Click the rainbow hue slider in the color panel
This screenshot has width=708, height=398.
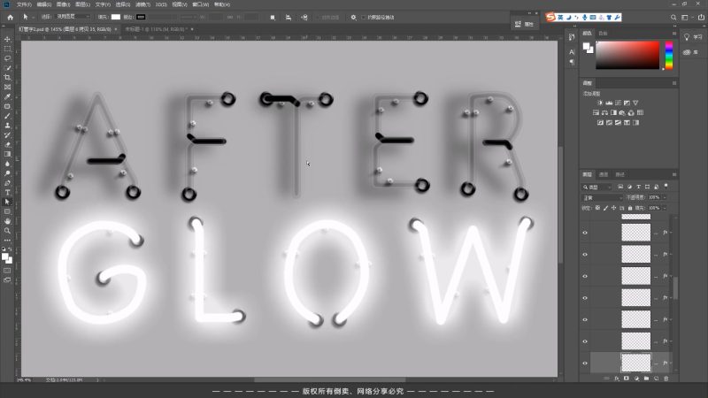[x=669, y=55]
